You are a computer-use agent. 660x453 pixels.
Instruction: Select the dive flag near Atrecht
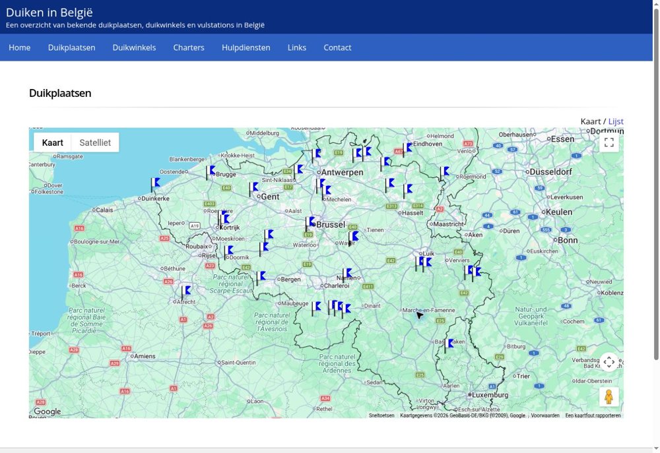(185, 292)
